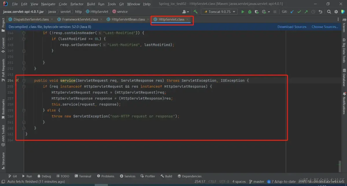Click the service breadcrumb in navigation bar
This screenshot has width=347, height=186.
(x=120, y=12)
